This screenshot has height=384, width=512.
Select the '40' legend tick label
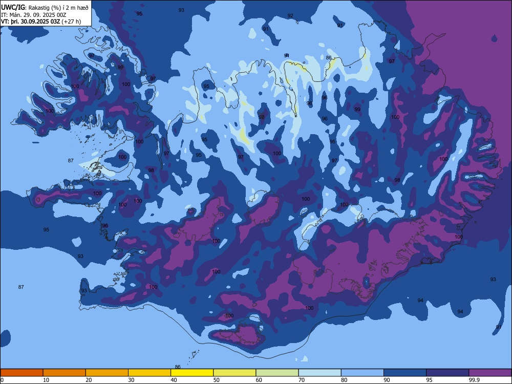[x=174, y=380]
